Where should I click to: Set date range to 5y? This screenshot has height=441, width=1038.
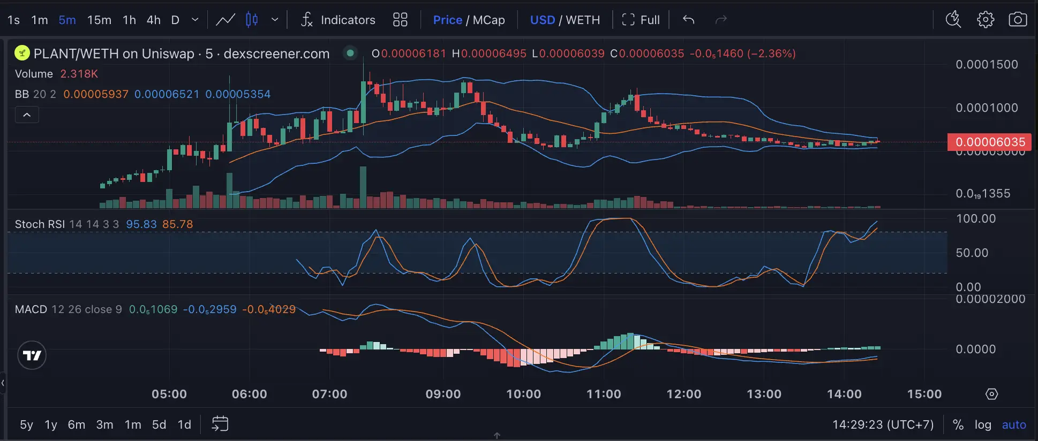[x=26, y=424]
